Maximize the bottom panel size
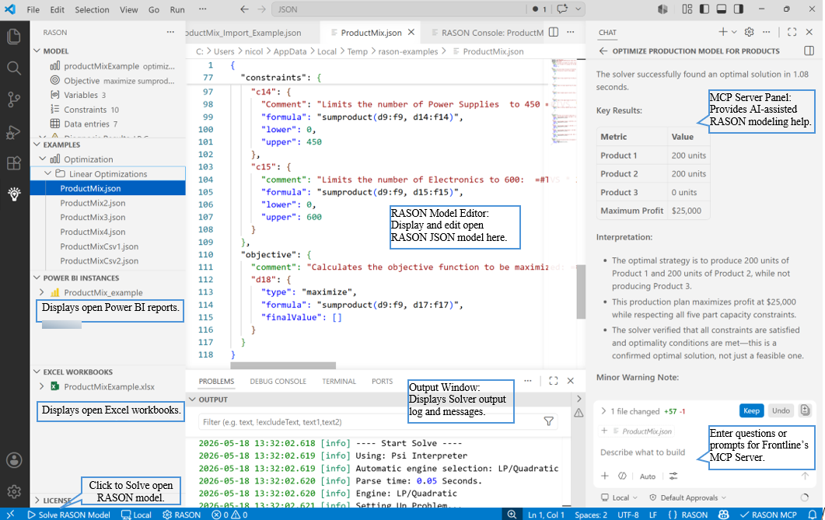The height and width of the screenshot is (520, 825). 554,381
